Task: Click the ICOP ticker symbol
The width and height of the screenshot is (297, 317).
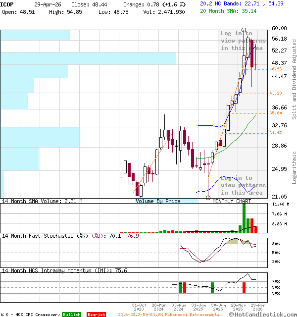Action: [7, 3]
